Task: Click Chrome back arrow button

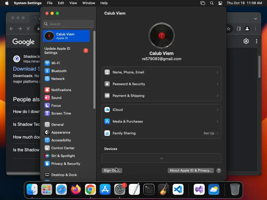Action: (11, 29)
